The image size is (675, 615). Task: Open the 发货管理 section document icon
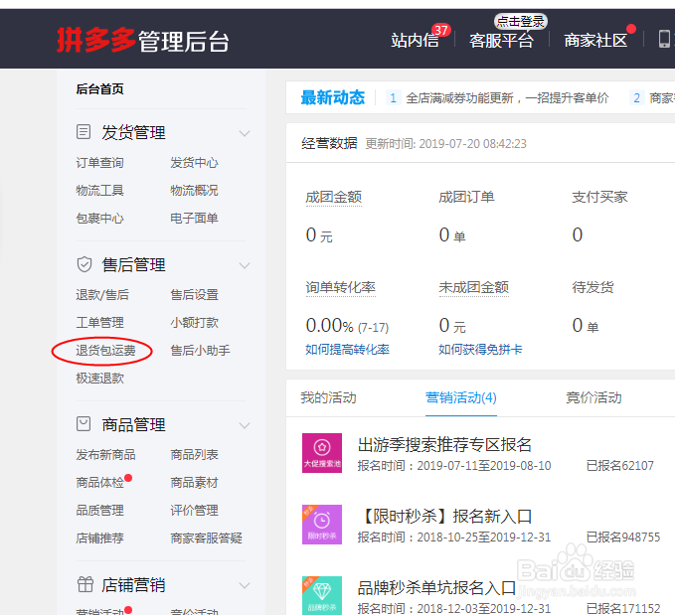point(84,132)
